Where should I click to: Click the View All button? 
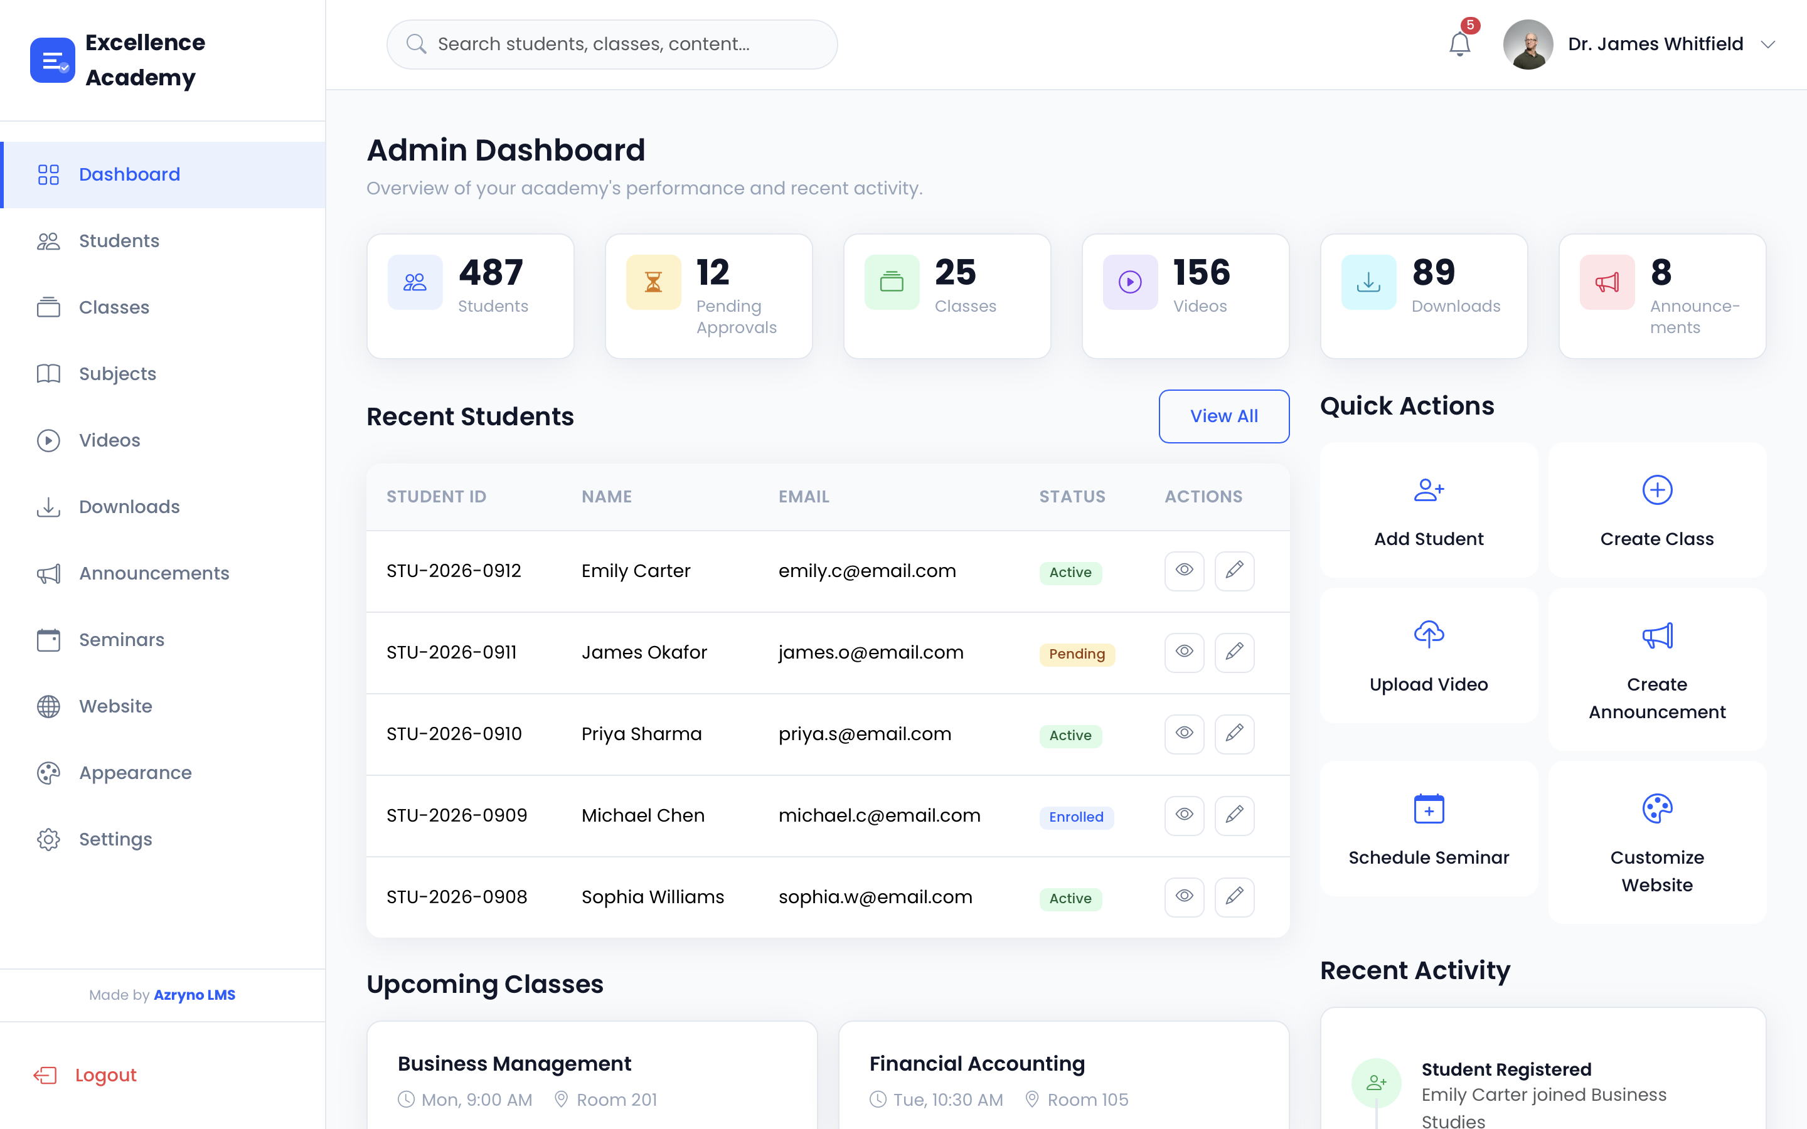tap(1224, 416)
